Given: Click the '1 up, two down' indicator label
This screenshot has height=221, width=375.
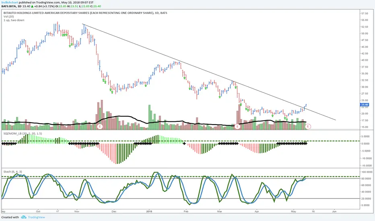Looking at the screenshot, I should pos(14,20).
